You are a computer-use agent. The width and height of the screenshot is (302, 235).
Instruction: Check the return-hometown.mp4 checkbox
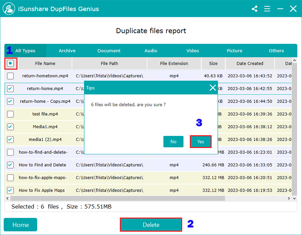click(x=11, y=76)
